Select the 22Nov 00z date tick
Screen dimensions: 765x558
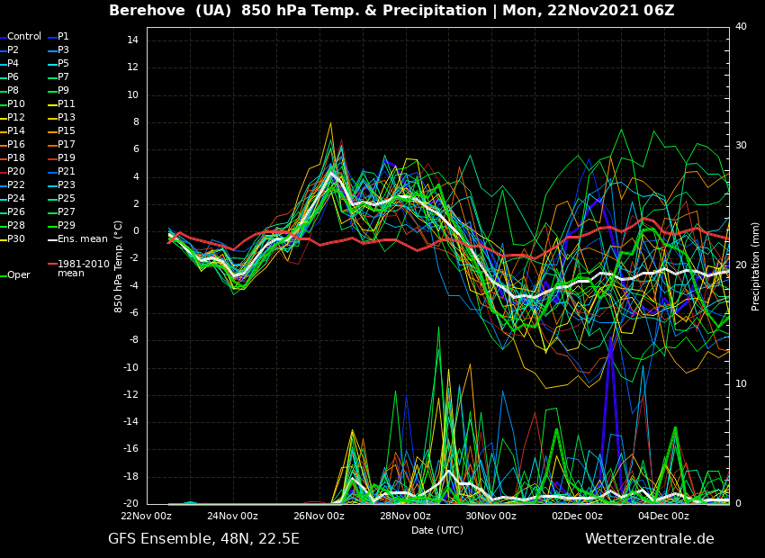(147, 517)
